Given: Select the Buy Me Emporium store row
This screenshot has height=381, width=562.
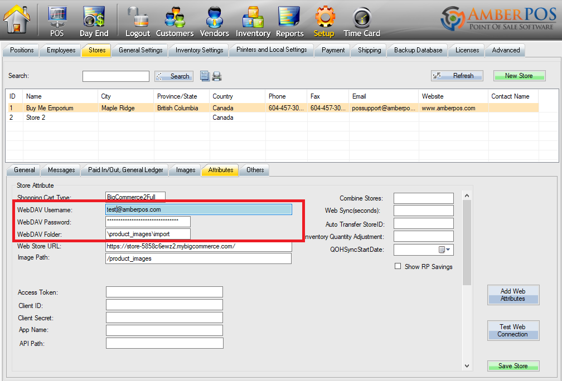Looking at the screenshot, I should (272, 108).
